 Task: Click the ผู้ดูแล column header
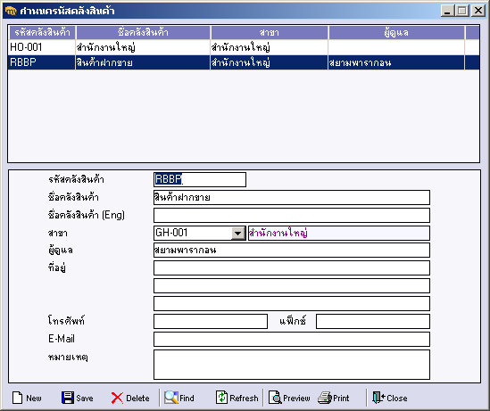pyautogui.click(x=396, y=32)
